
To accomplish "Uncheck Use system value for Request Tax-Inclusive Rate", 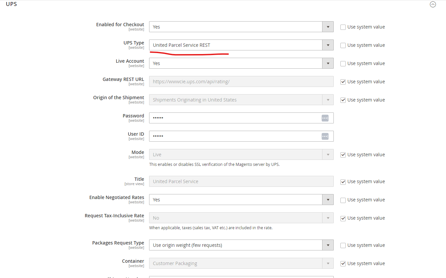I will [x=343, y=218].
